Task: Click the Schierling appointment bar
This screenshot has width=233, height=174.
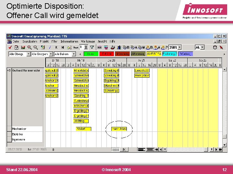Action: tap(111, 91)
